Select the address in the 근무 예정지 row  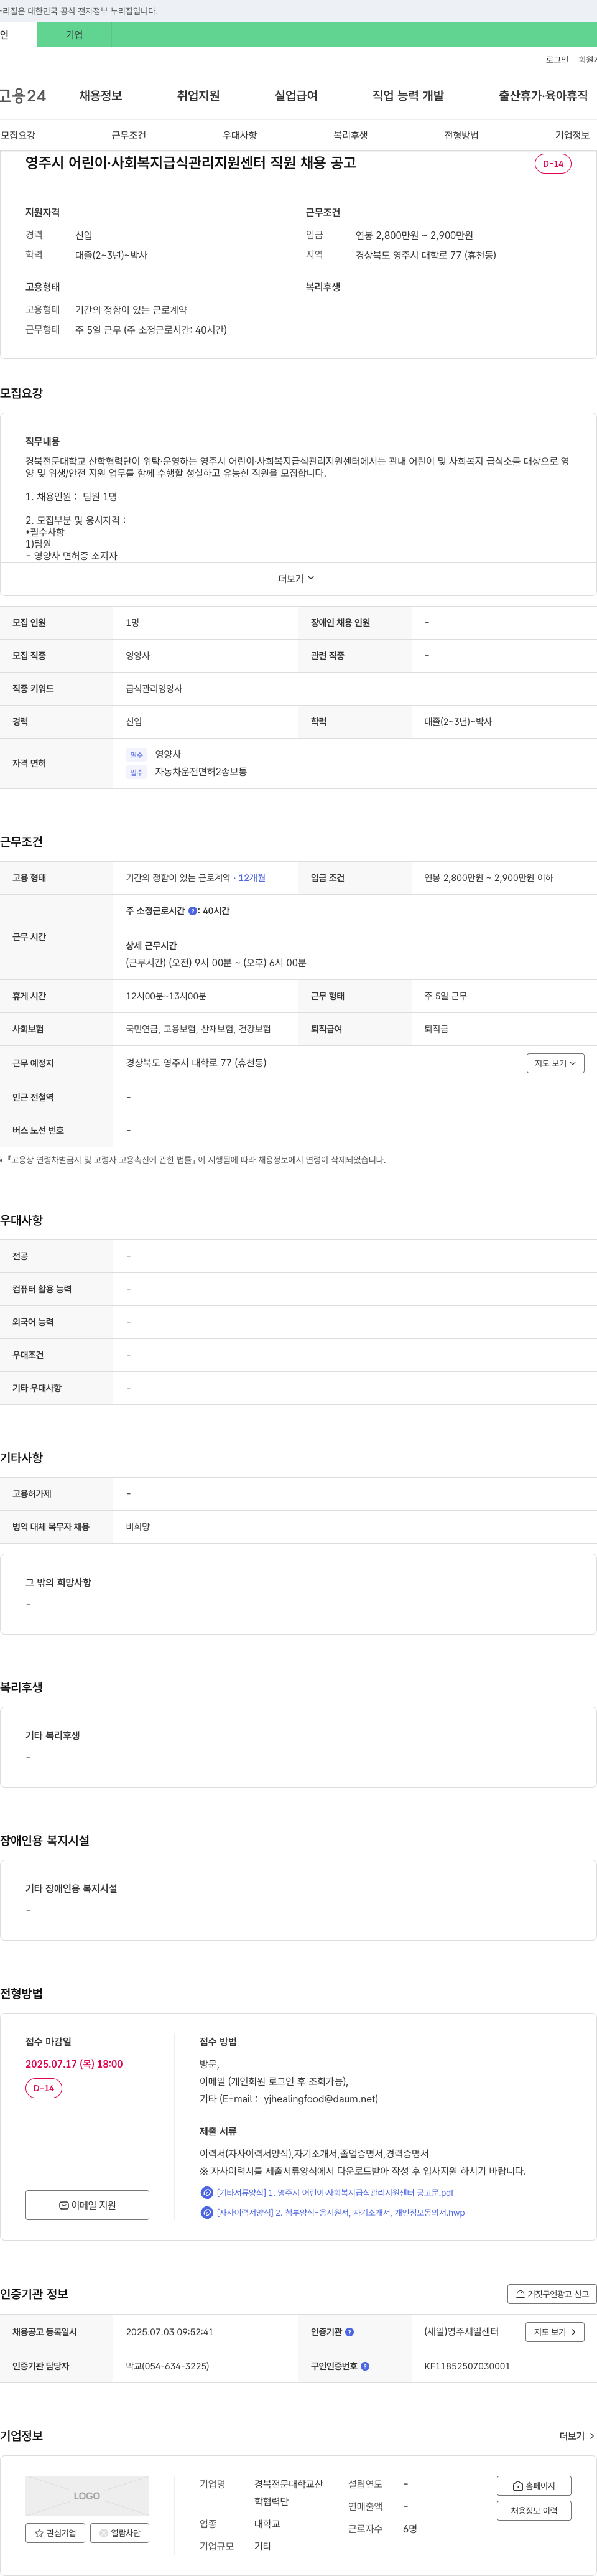(196, 1063)
